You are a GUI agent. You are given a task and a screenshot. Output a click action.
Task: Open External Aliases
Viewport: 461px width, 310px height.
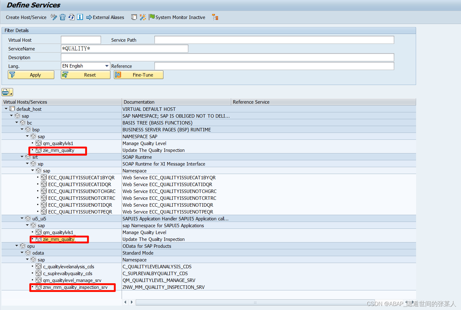[x=105, y=17]
